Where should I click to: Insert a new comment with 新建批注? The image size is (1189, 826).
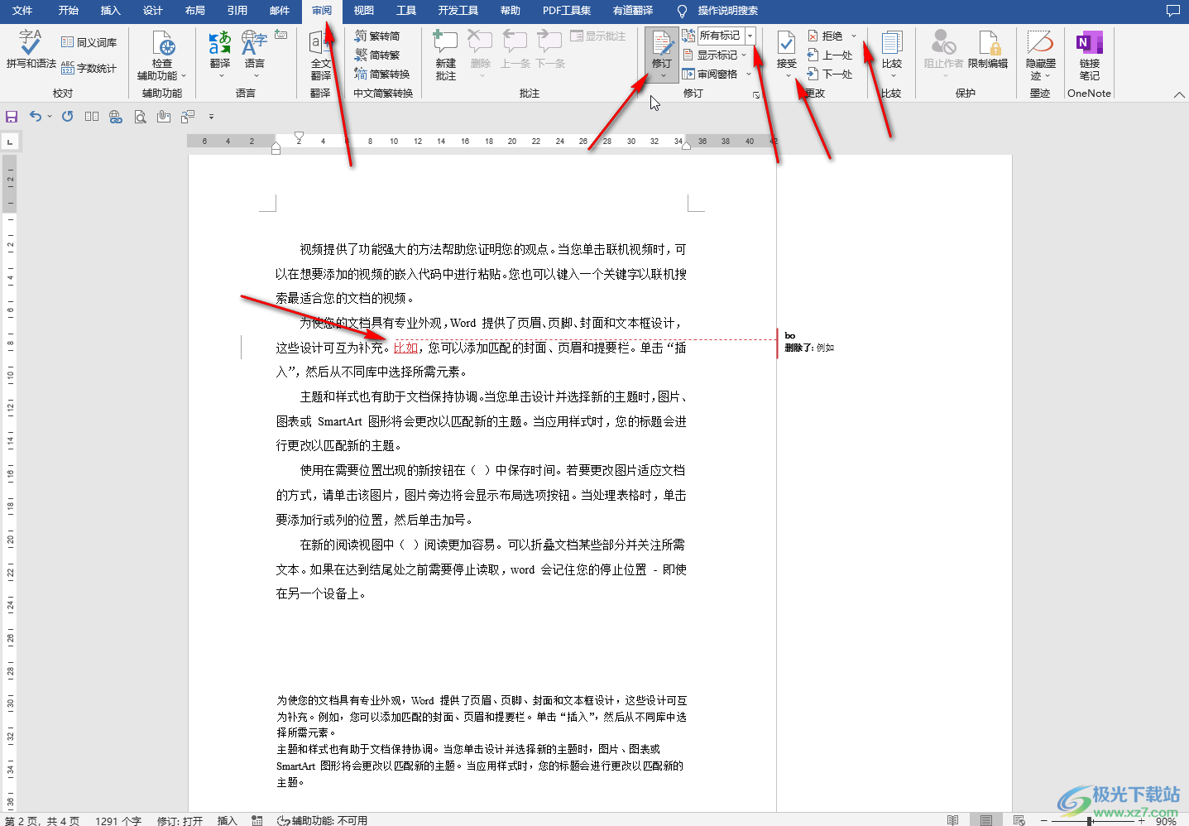[x=446, y=55]
